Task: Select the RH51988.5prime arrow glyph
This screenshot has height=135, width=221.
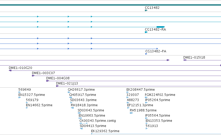Action: pos(131,113)
